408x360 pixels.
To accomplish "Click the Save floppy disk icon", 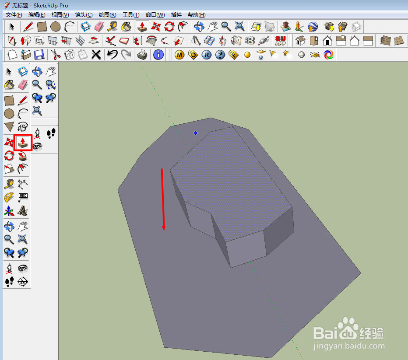I will coord(39,55).
